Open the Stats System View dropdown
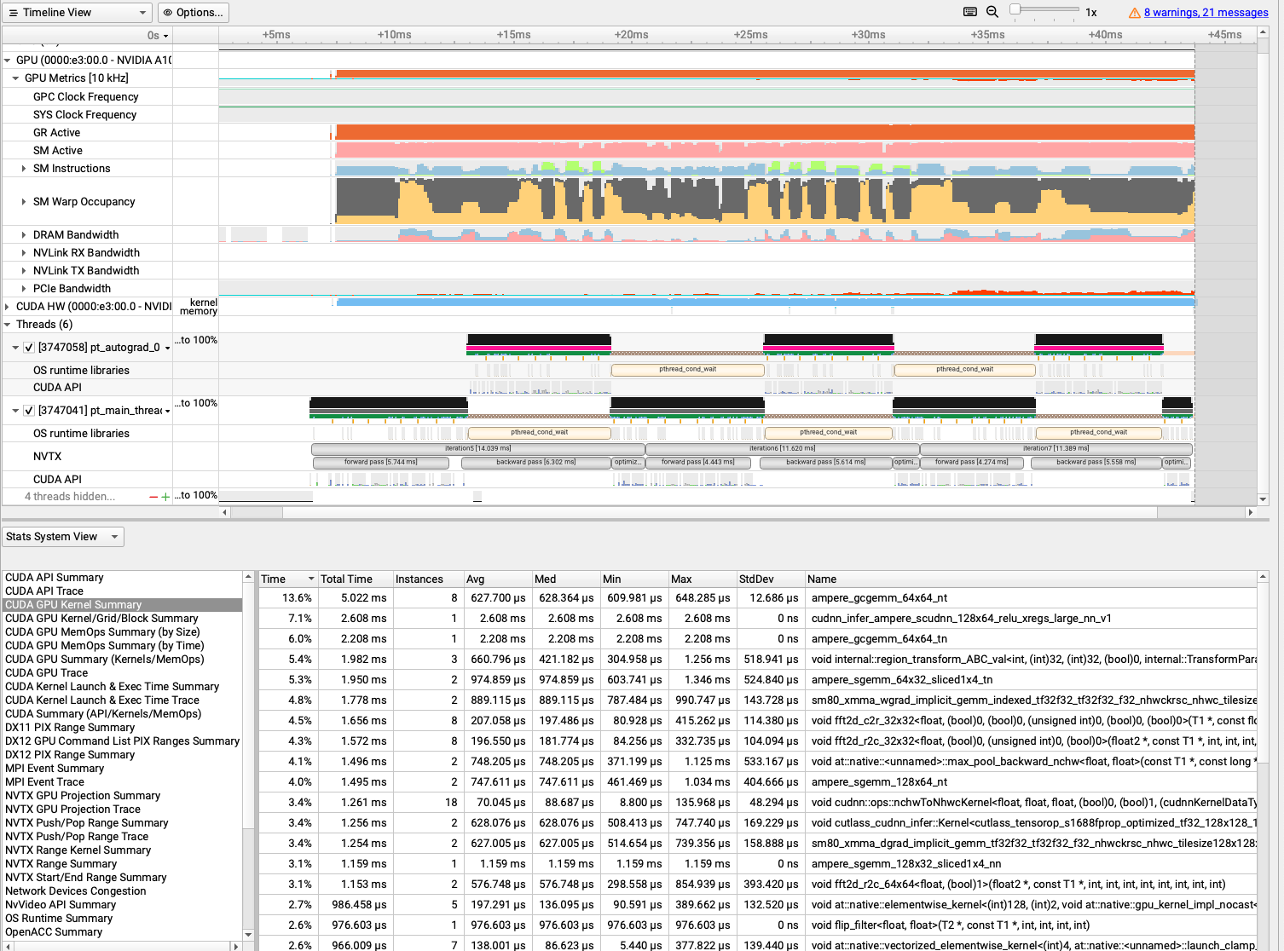The width and height of the screenshot is (1284, 951). pyautogui.click(x=63, y=537)
